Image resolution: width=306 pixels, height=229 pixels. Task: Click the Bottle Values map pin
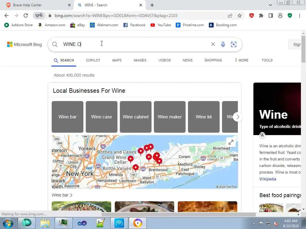[x=136, y=168]
